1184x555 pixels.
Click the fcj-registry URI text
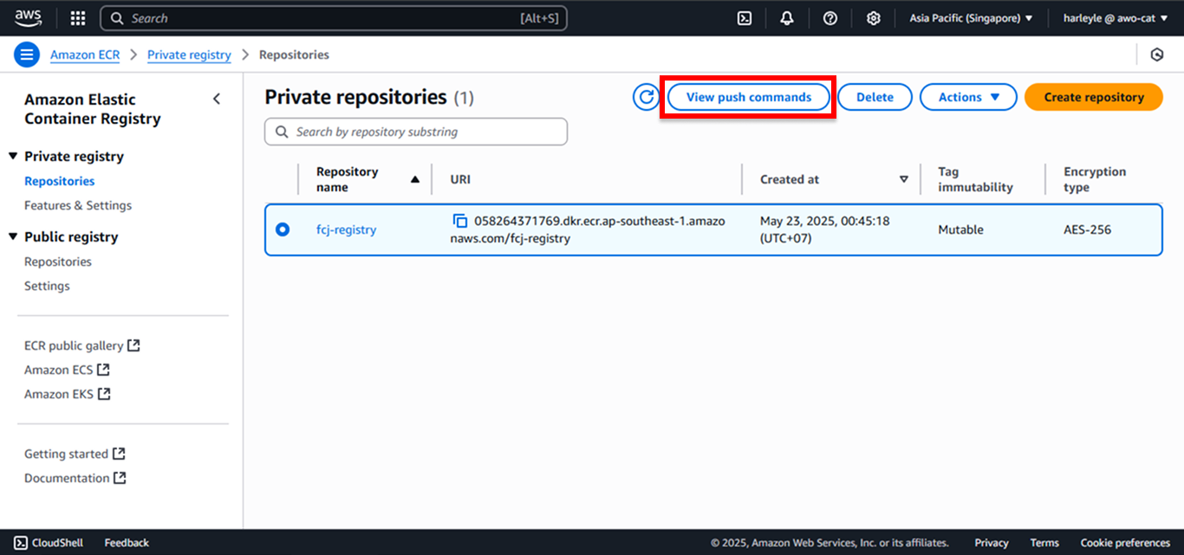[588, 229]
